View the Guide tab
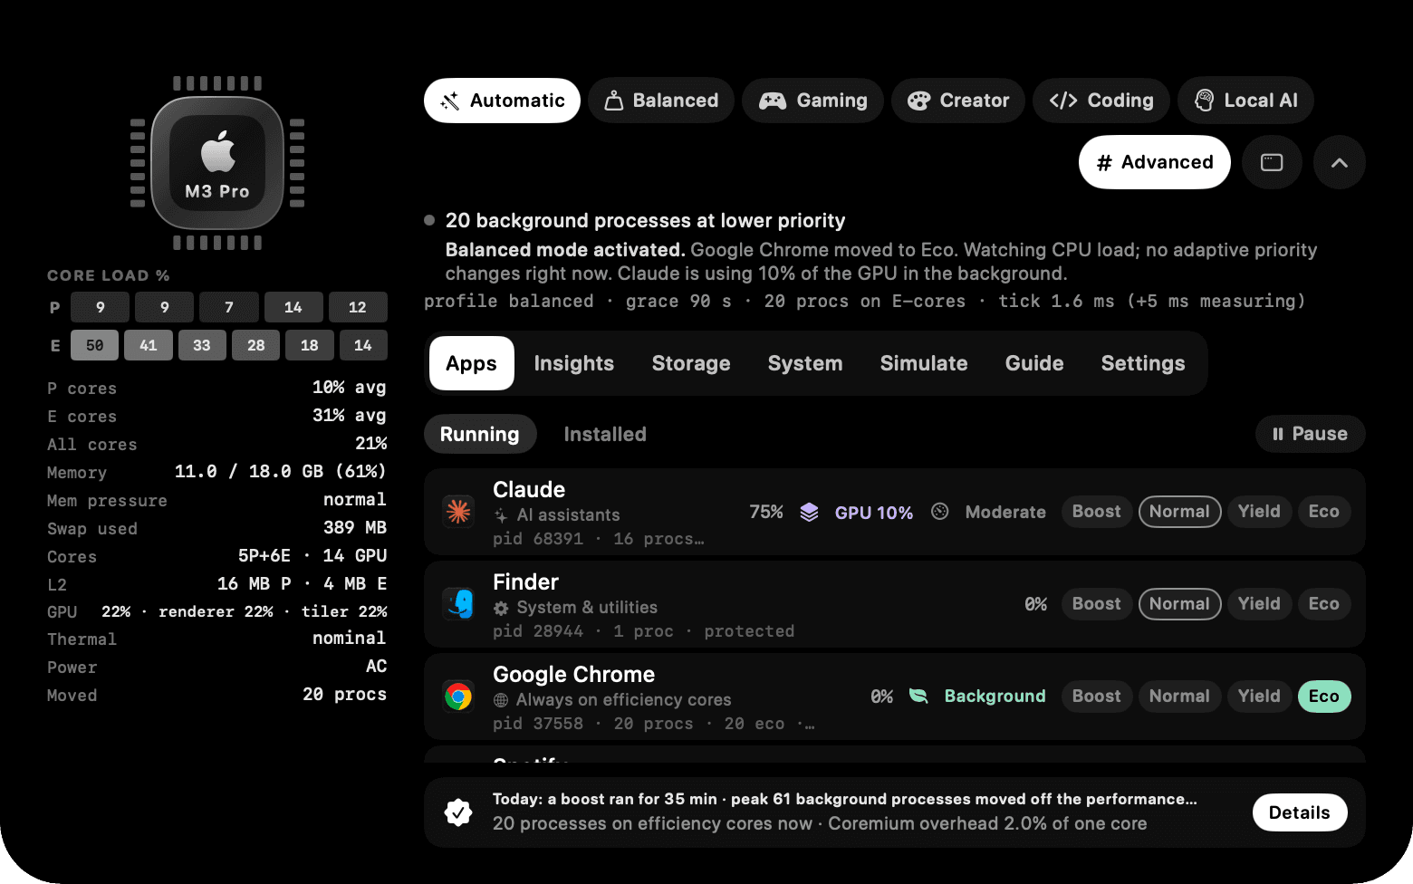 [1034, 363]
